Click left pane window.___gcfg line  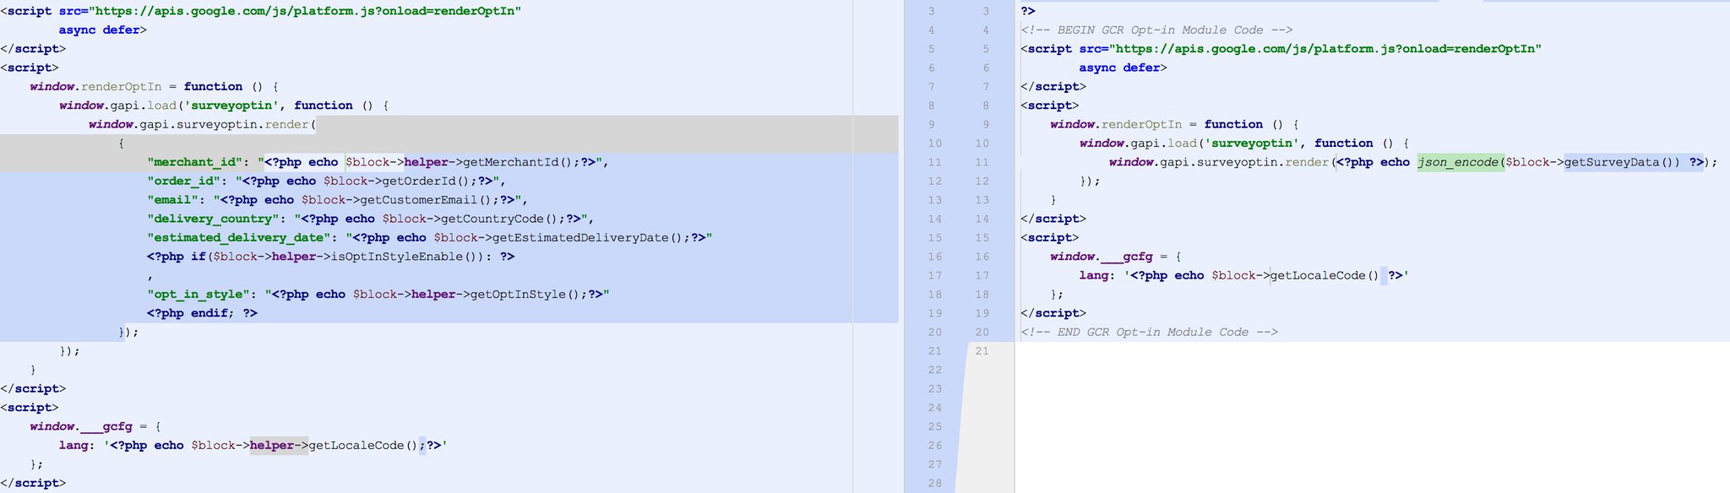[x=95, y=426]
